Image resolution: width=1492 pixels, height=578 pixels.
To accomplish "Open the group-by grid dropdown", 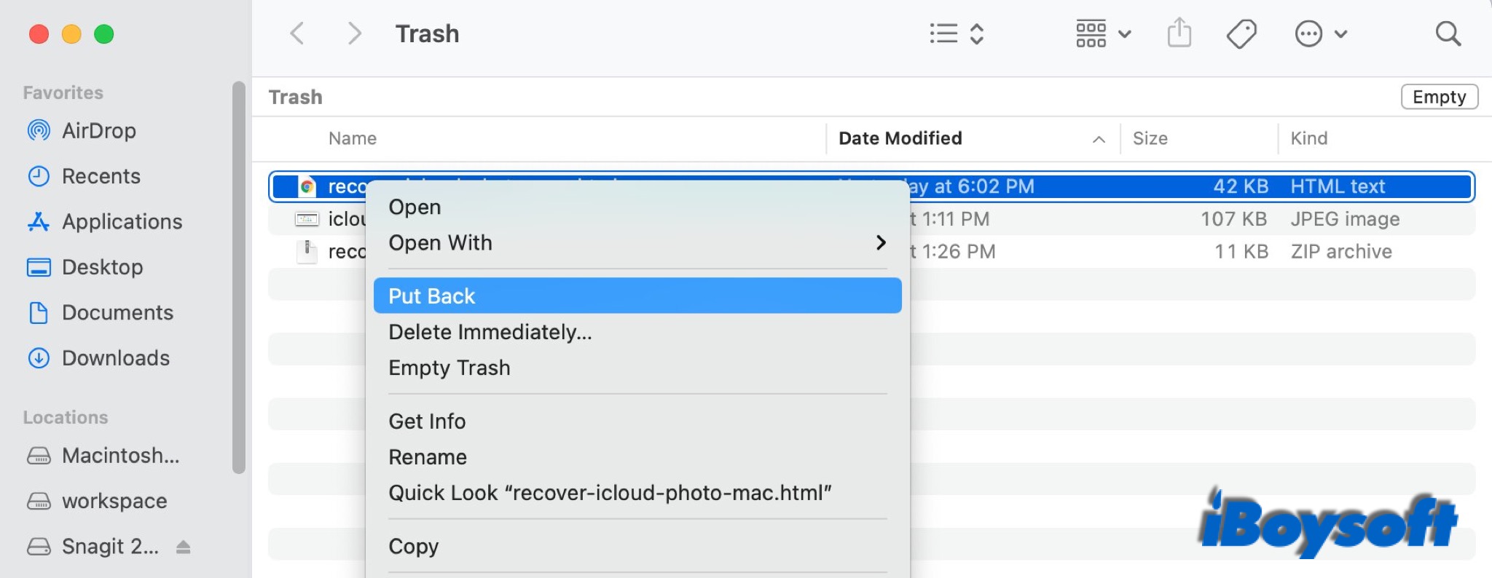I will (1103, 33).
